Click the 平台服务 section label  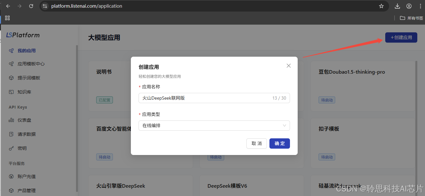click(x=17, y=163)
